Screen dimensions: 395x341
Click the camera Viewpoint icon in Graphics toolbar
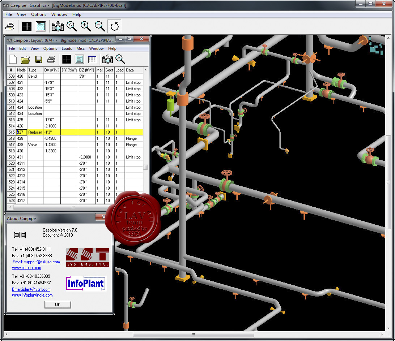click(58, 26)
